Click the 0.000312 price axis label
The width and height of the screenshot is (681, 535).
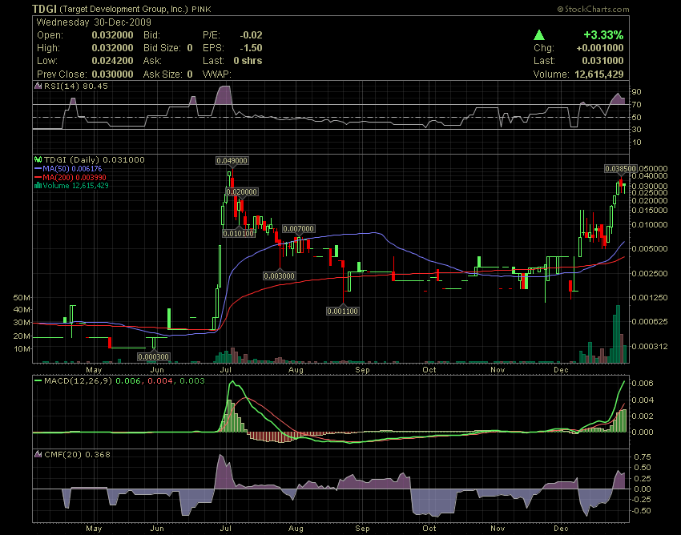tap(649, 346)
